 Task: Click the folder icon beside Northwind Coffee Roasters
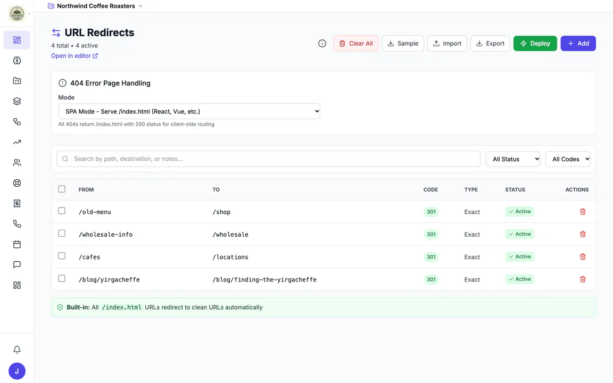tap(51, 6)
